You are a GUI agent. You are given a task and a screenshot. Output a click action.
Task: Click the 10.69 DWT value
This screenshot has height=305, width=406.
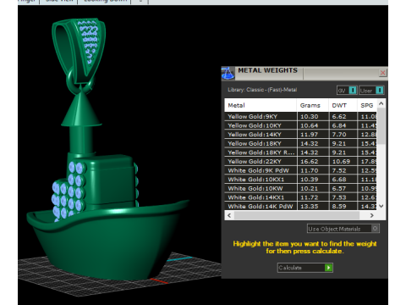click(x=341, y=162)
